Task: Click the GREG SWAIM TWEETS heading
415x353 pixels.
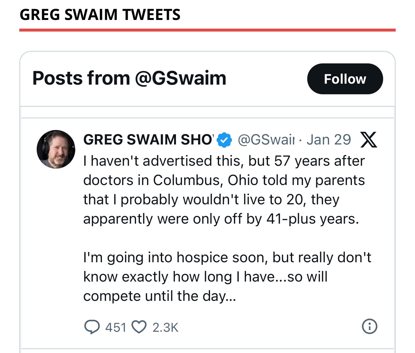Action: click(100, 14)
